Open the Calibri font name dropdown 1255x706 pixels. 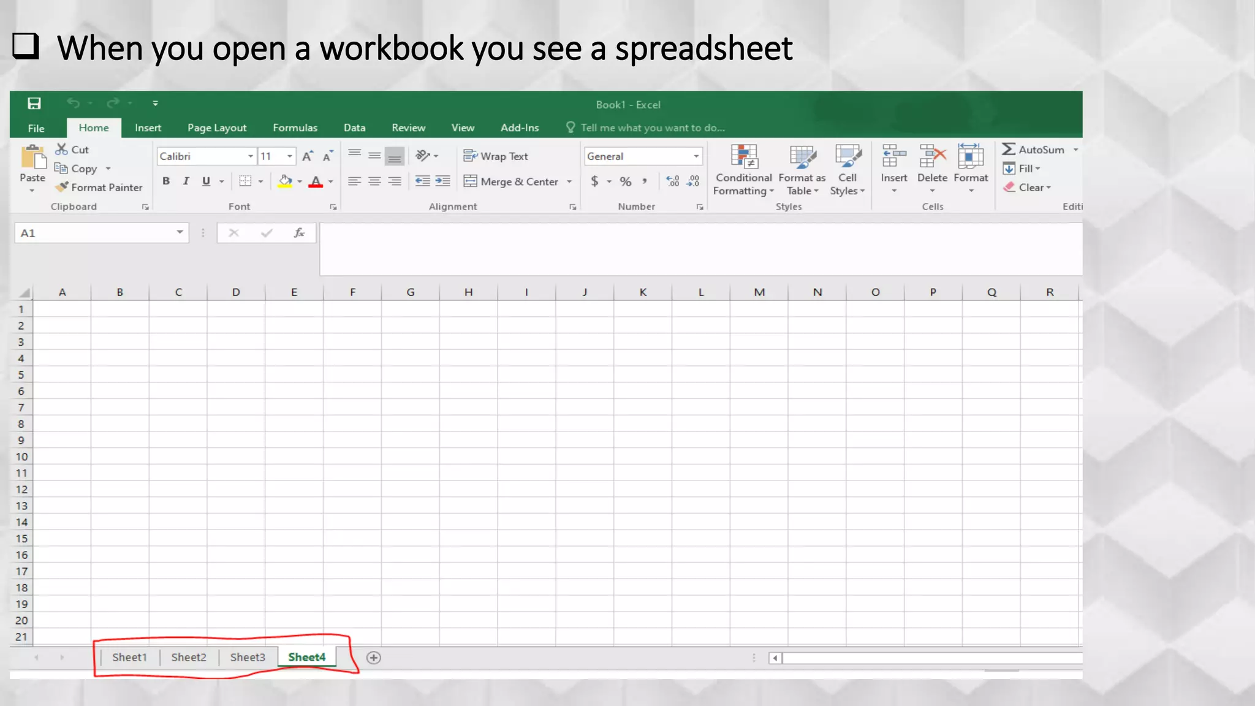250,156
